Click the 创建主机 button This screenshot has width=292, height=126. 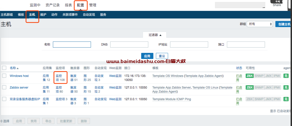284,24
